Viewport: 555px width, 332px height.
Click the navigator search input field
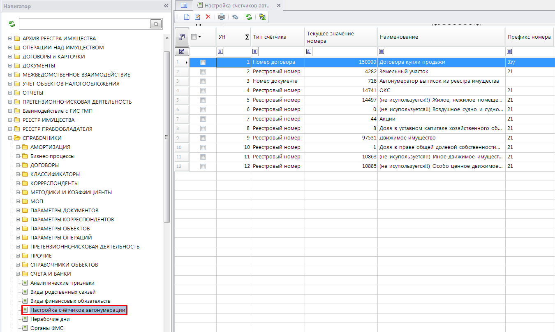[x=85, y=24]
